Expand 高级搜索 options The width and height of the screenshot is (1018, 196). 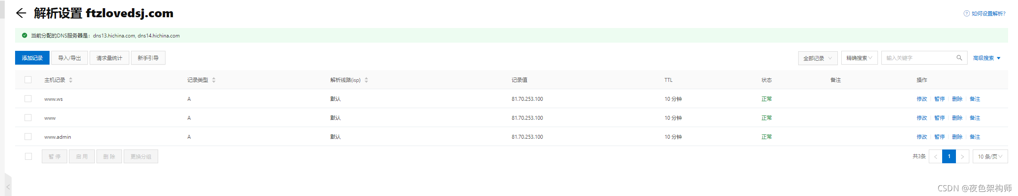click(986, 58)
